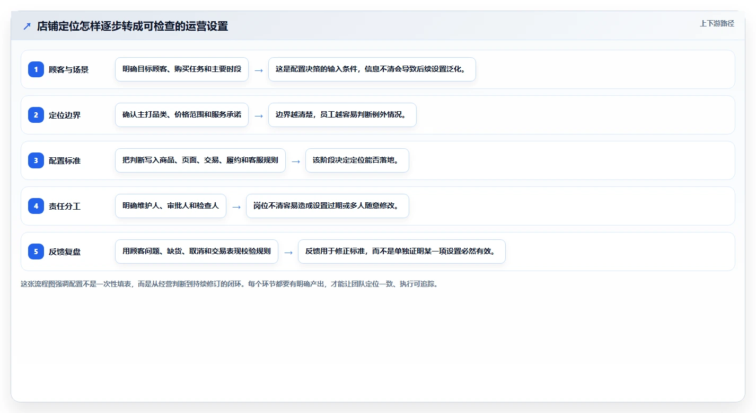Click the diagonal arrow icon beside the title
This screenshot has width=756, height=413.
point(27,26)
